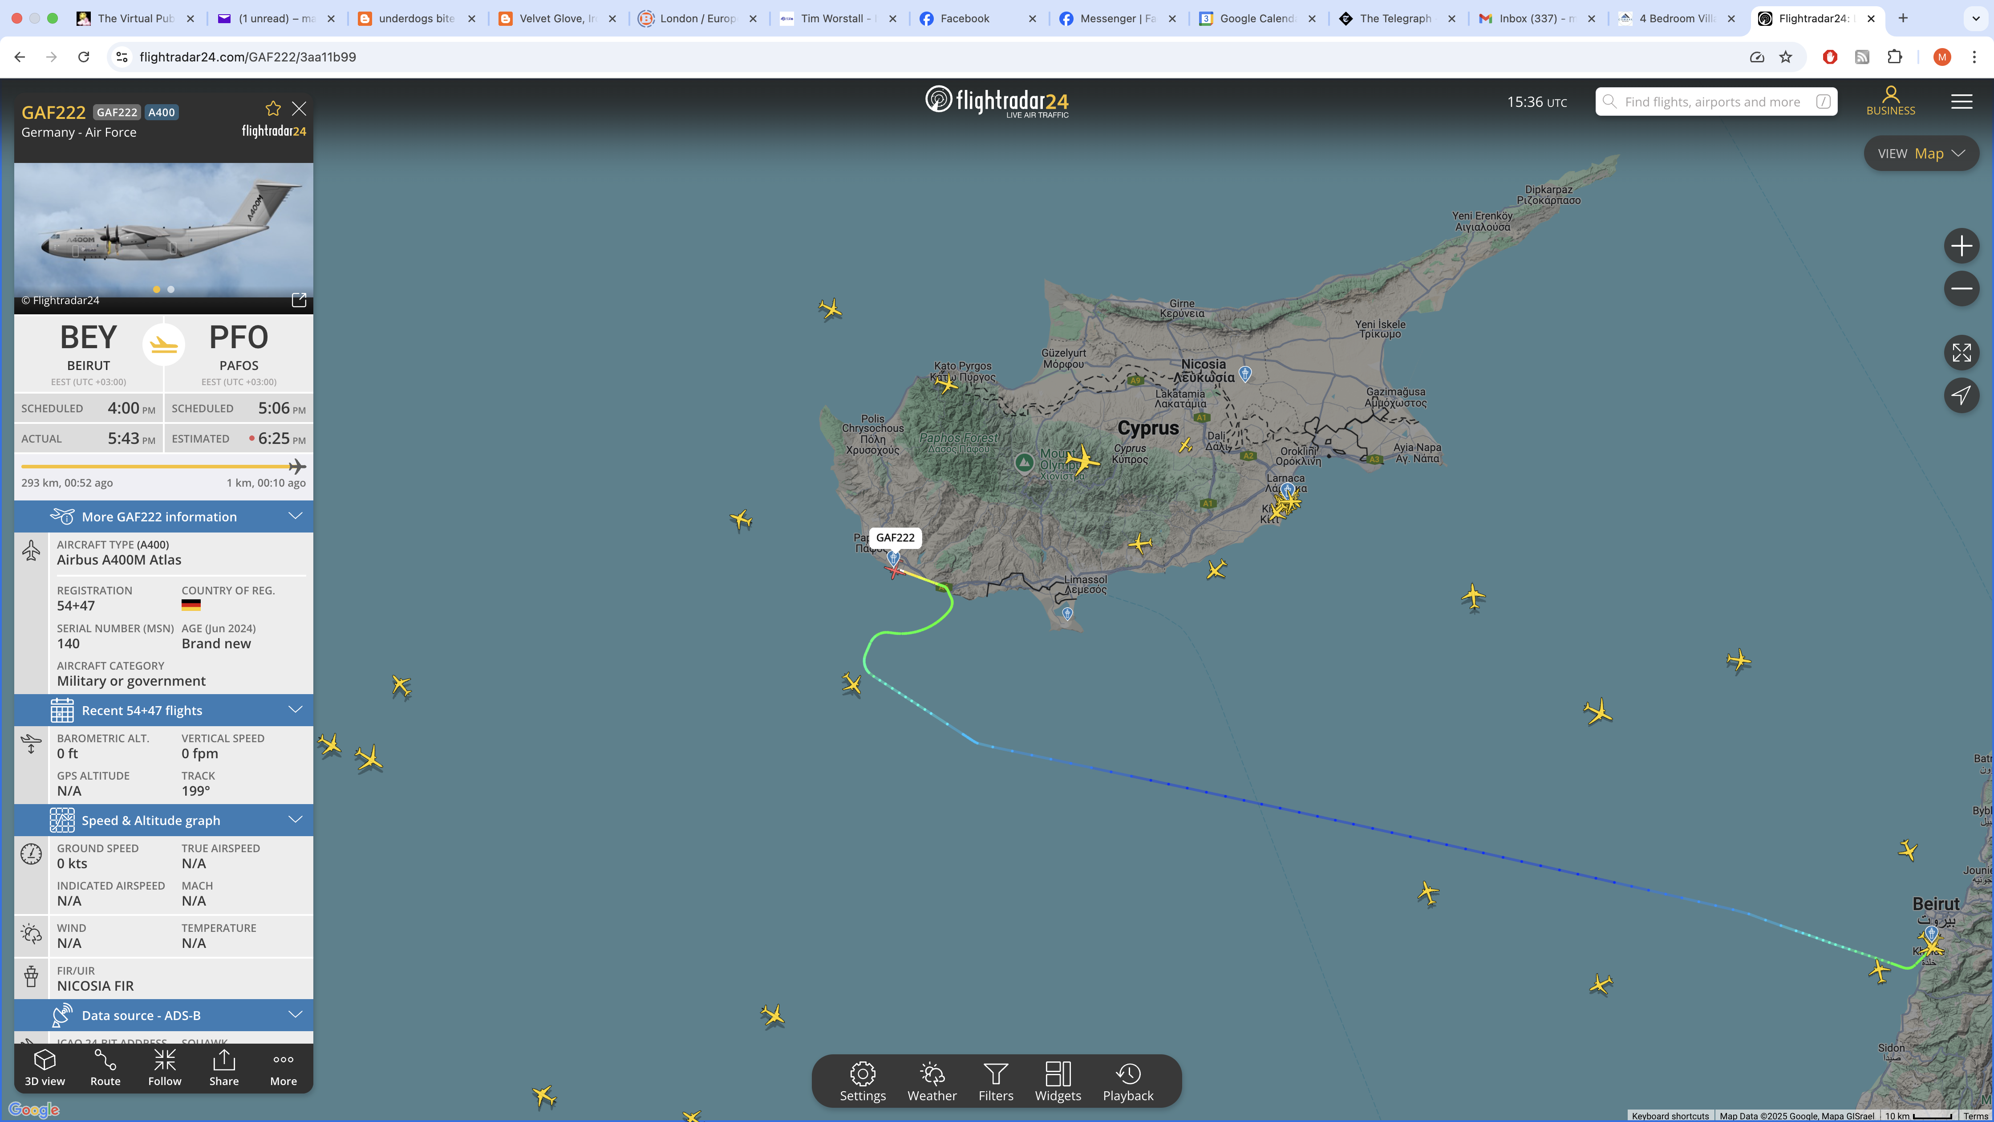Open the hamburger main menu
Viewport: 1994px width, 1122px height.
point(1962,102)
